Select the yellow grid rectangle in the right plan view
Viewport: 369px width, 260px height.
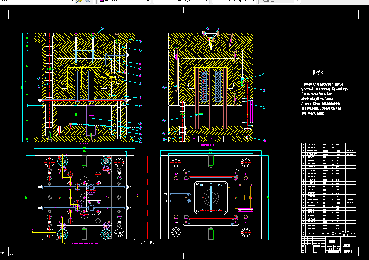point(244,197)
